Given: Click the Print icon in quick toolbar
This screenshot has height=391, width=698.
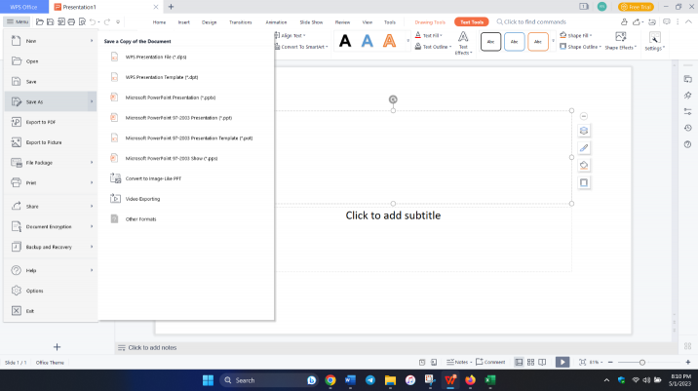Looking at the screenshot, I should (71, 21).
